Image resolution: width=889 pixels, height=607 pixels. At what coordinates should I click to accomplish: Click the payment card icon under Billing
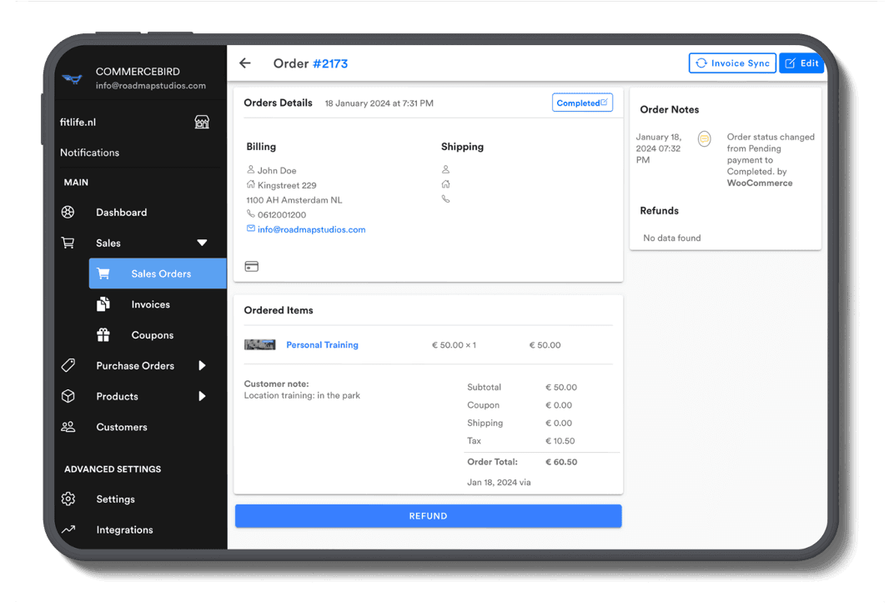[252, 266]
